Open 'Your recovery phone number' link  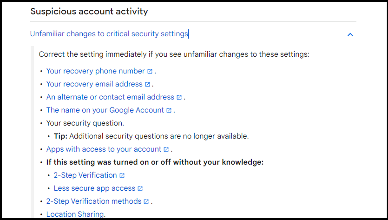pos(96,71)
